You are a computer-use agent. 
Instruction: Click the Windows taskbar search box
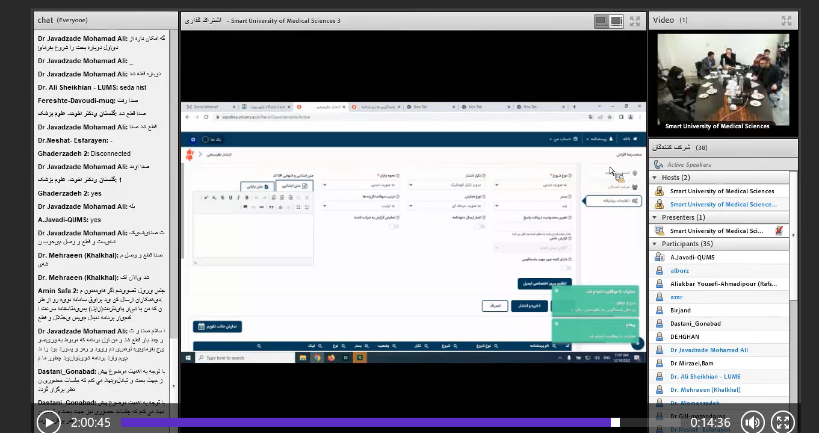[x=246, y=358]
